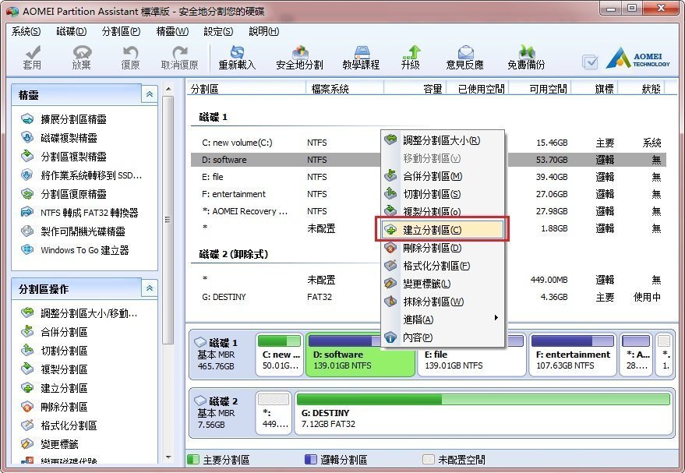Click the 磁碟 2 基本 MBR disk label

(x=222, y=413)
